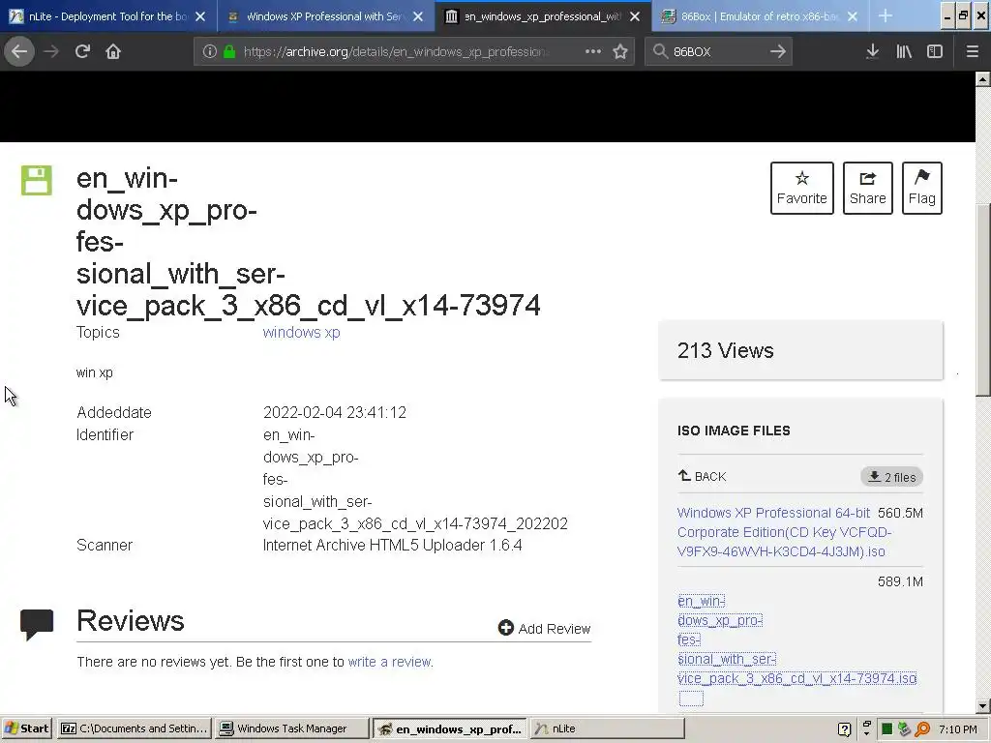Click the 213 Views counter
The width and height of the screenshot is (991, 743).
[x=725, y=350]
